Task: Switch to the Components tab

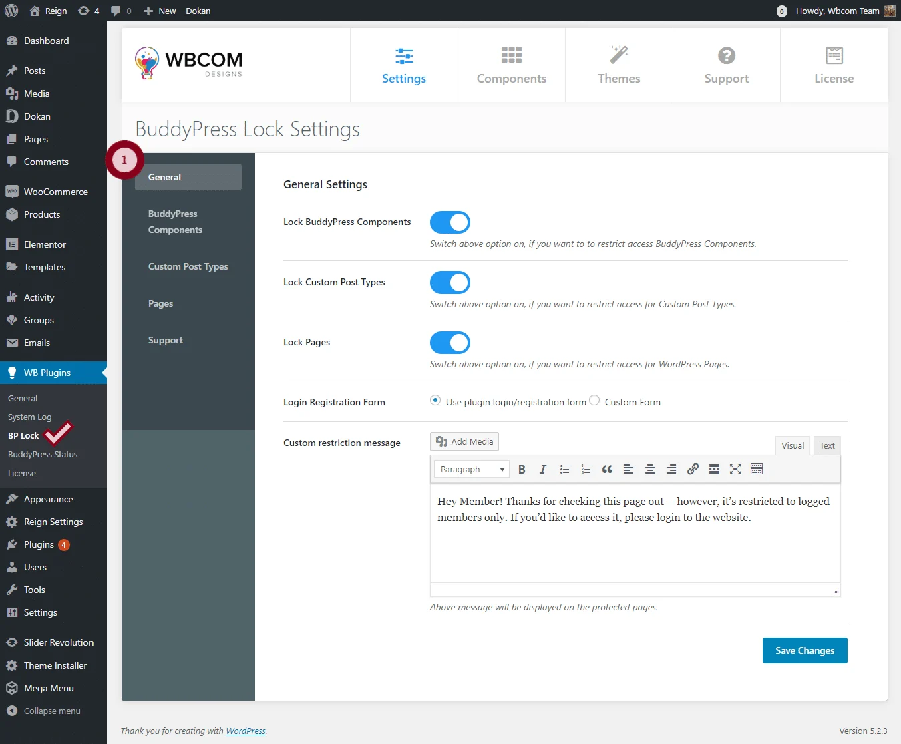Action: [x=512, y=65]
